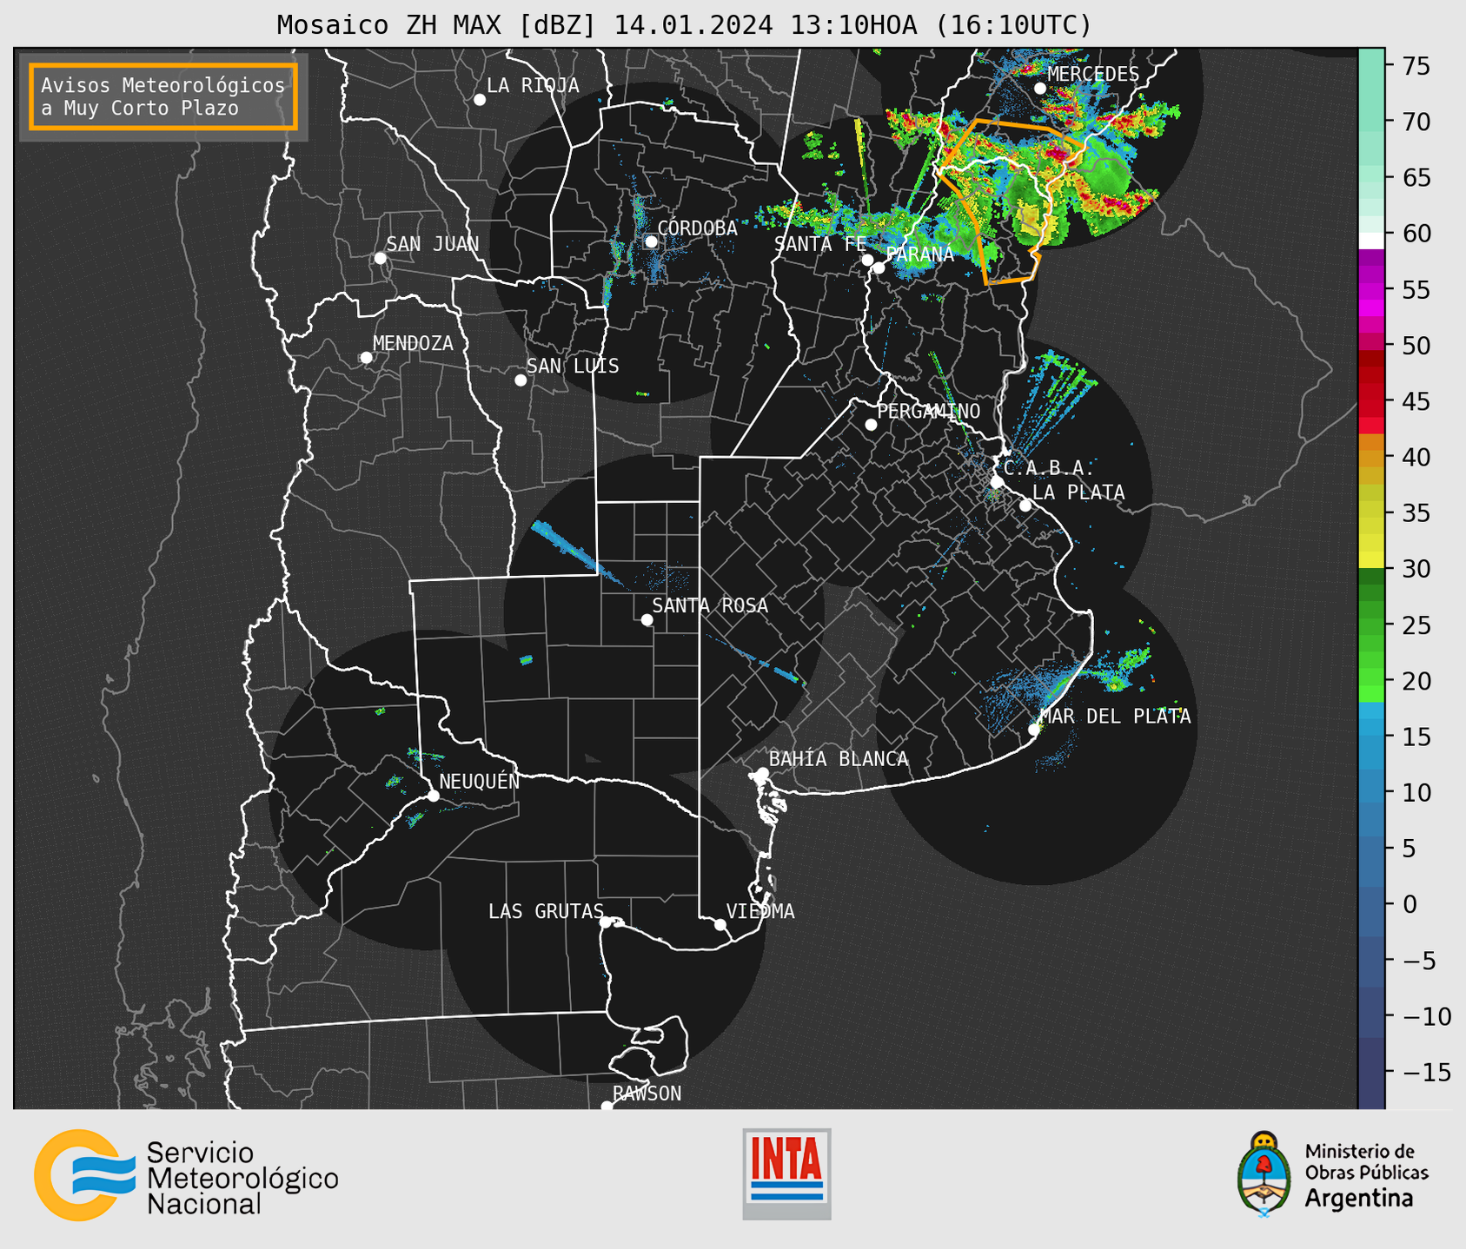Click the Mendoza city marker dot
1466x1249 pixels.
point(366,358)
